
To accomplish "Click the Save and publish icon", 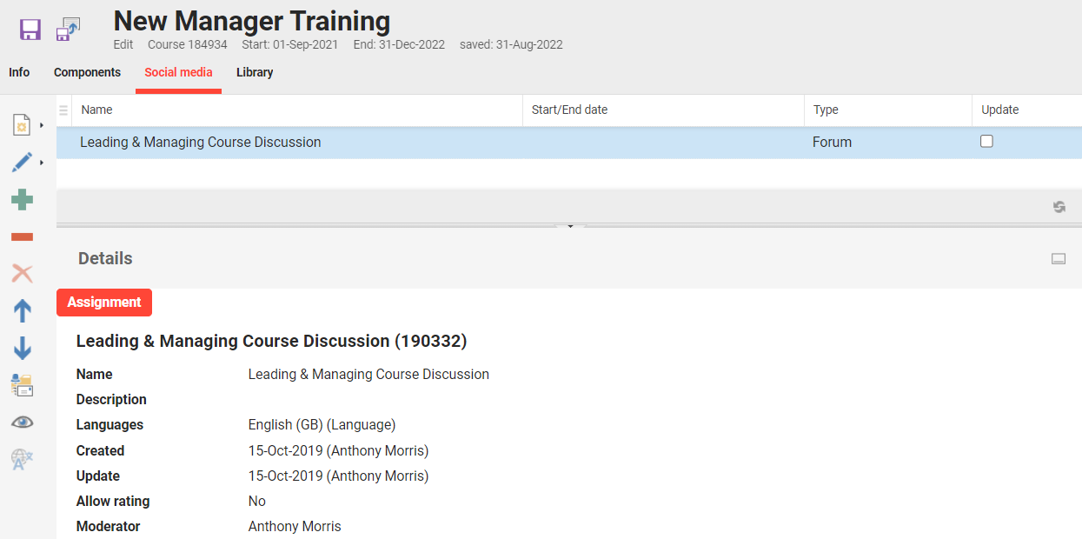I will pos(67,30).
